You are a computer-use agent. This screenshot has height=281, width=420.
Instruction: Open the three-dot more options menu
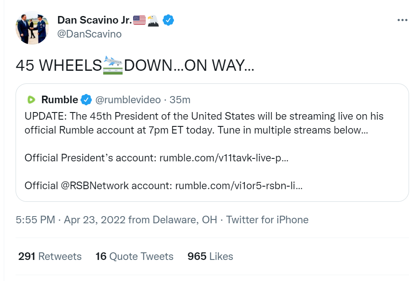tap(402, 20)
